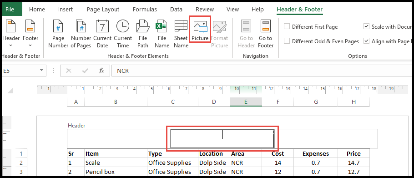Click the formula bar Enter checkmark
414x178 pixels.
click(85, 71)
